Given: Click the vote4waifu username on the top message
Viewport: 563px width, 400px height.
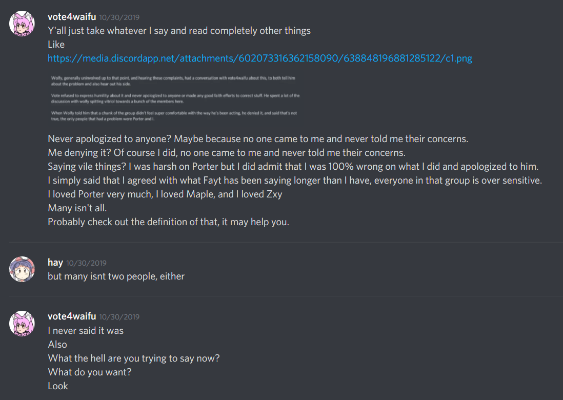Looking at the screenshot, I should (72, 17).
